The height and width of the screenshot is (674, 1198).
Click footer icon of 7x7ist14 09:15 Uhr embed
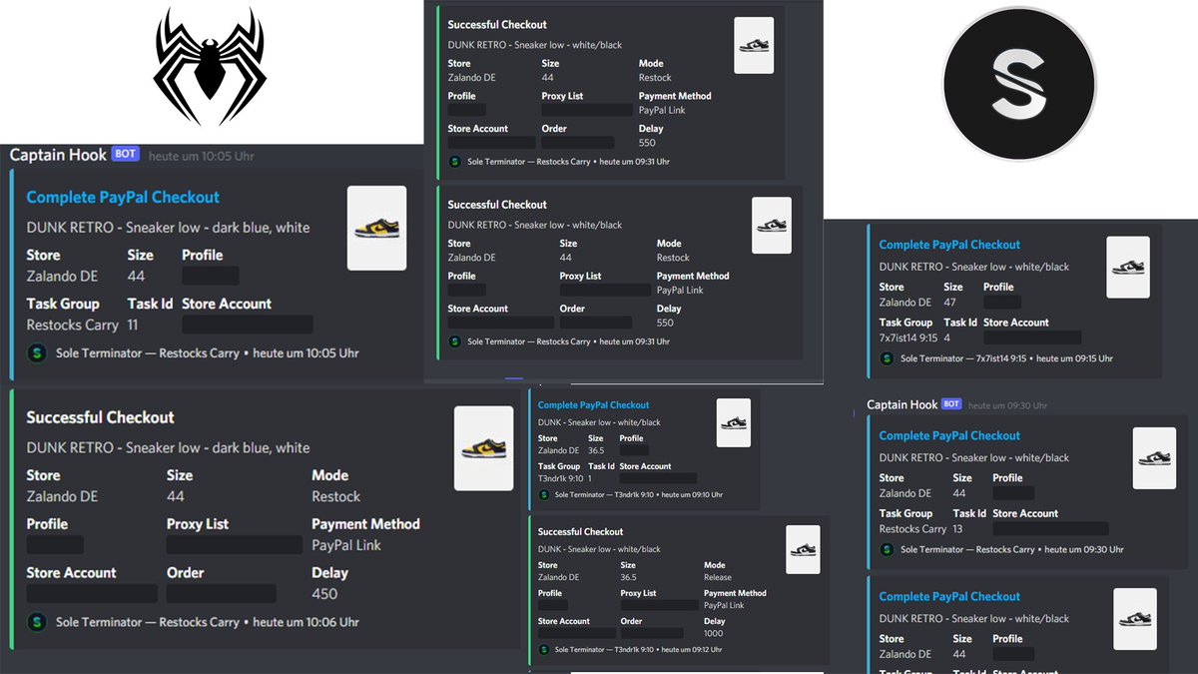[888, 358]
